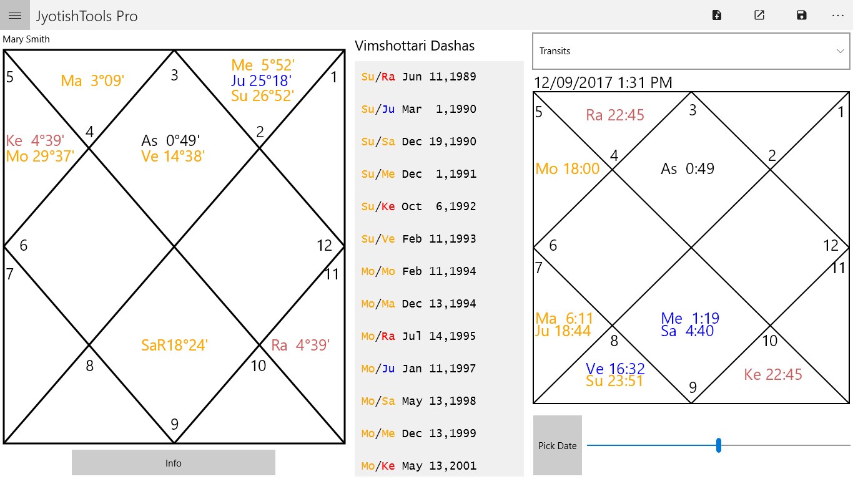Image resolution: width=853 pixels, height=479 pixels.
Task: Click the Info button below chart
Action: pos(174,463)
